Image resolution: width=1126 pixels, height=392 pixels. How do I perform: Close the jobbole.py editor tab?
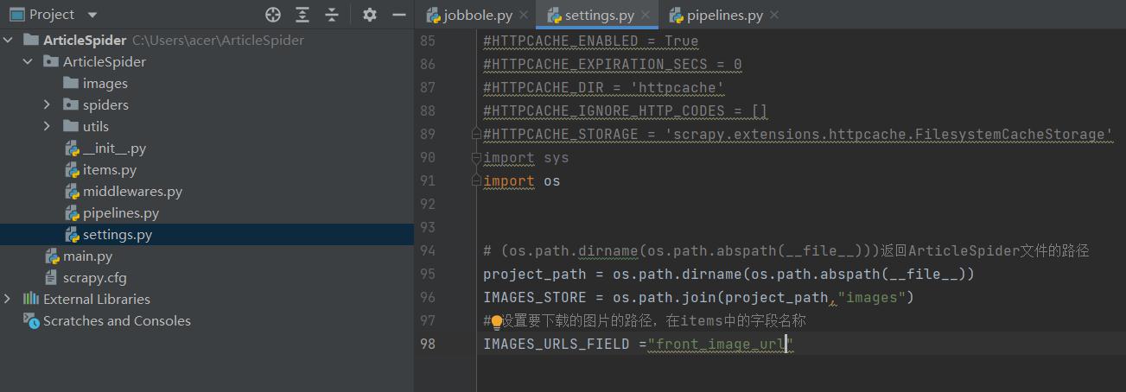(523, 16)
